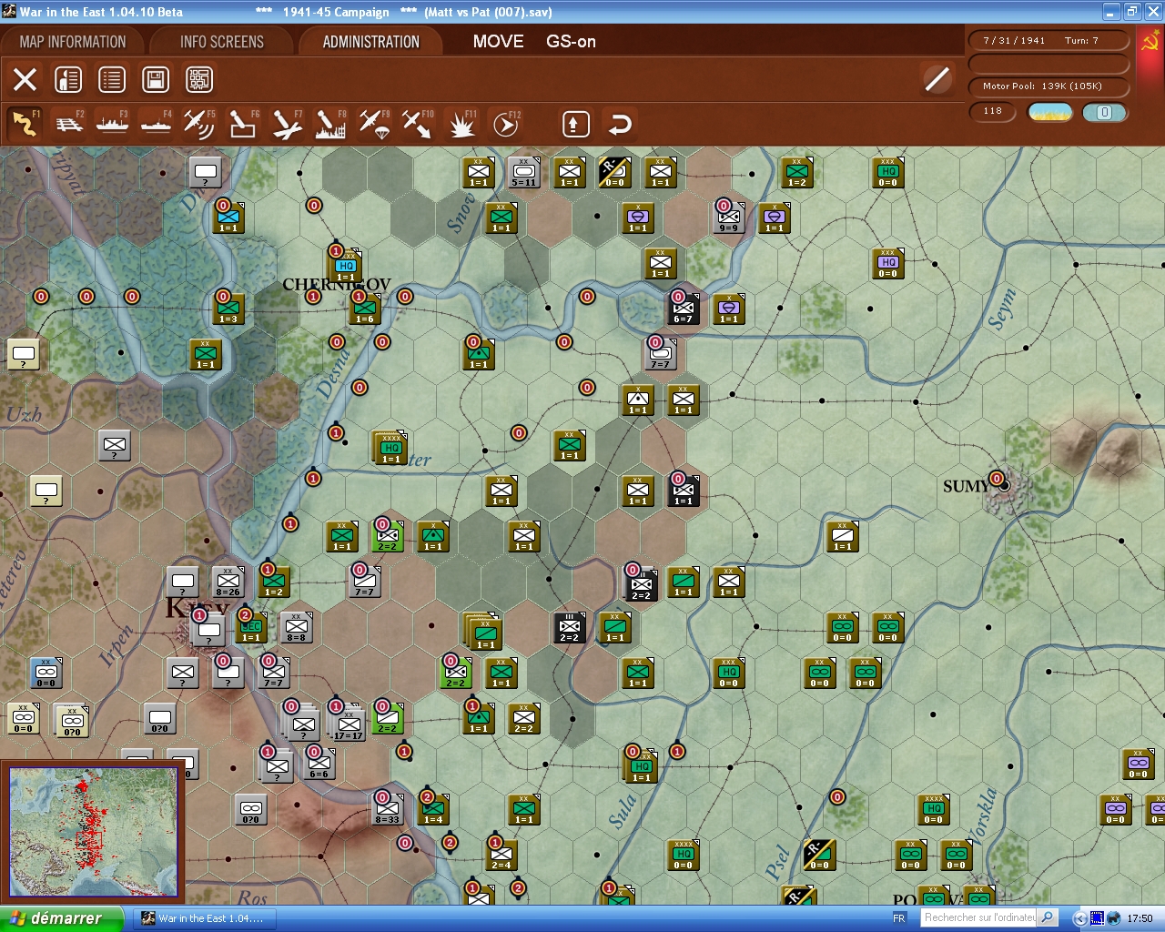Screen dimensions: 1165x932
Task: Open the MAP INFORMATION tab
Action: click(73, 42)
